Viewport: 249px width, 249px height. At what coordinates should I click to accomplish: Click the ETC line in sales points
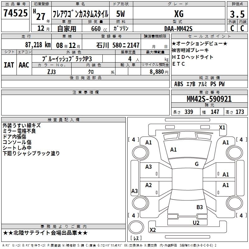click(179, 64)
